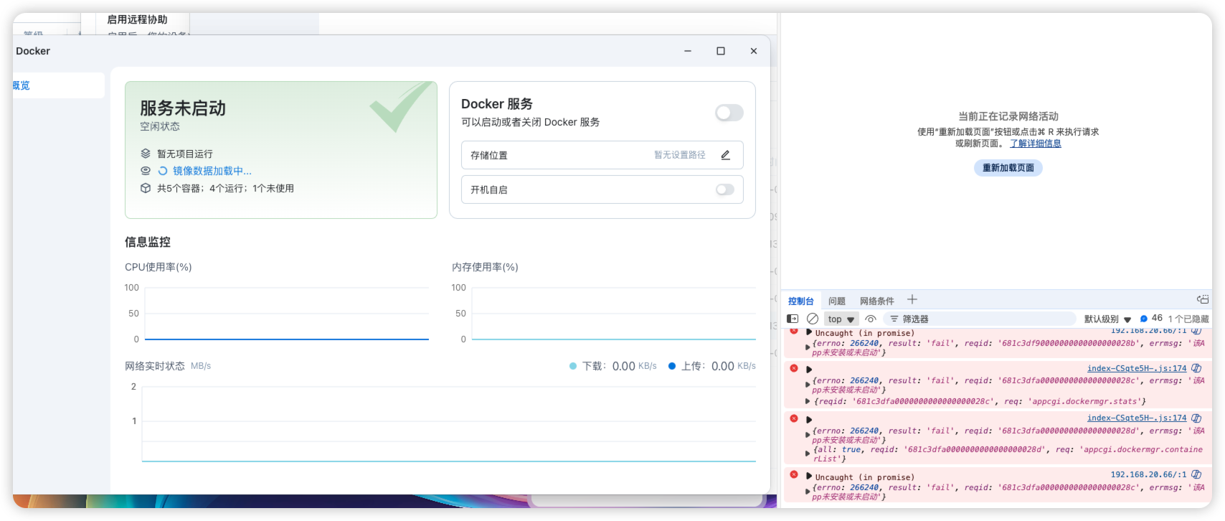This screenshot has width=1225, height=521.
Task: Click red error icon of dockermgr.stats entry
Action: [x=794, y=368]
